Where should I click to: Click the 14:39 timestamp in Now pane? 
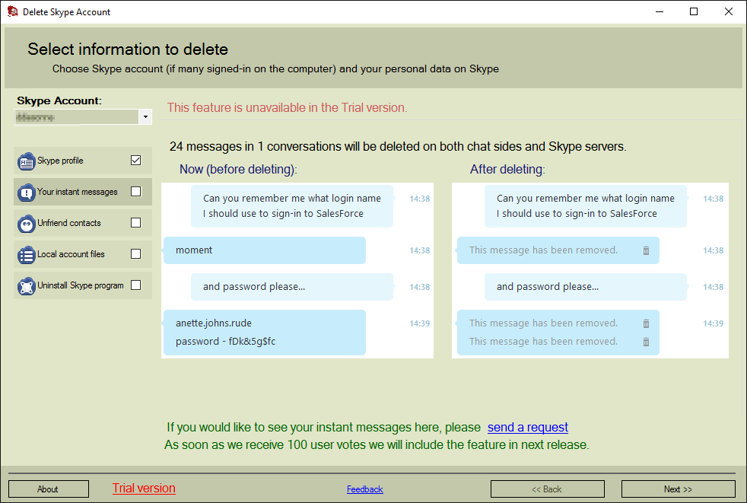(x=419, y=323)
